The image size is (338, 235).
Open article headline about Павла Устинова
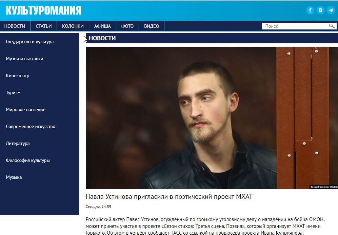169,196
